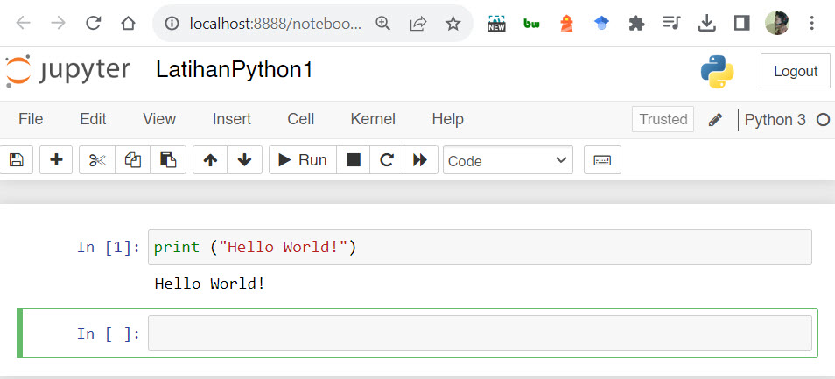Open the browser profile avatar
This screenshot has height=379, width=835.
[x=777, y=23]
